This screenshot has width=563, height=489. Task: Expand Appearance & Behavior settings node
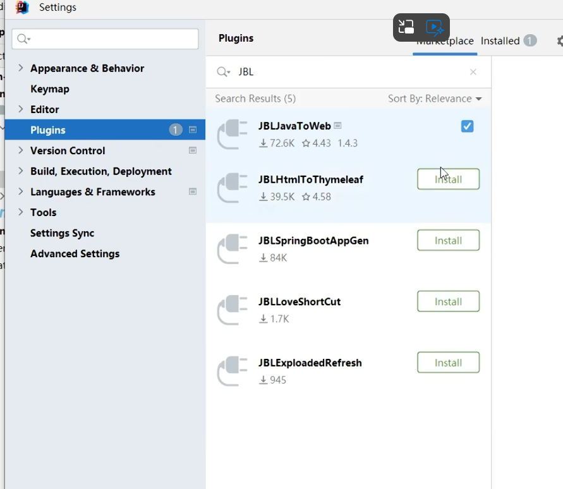(20, 68)
